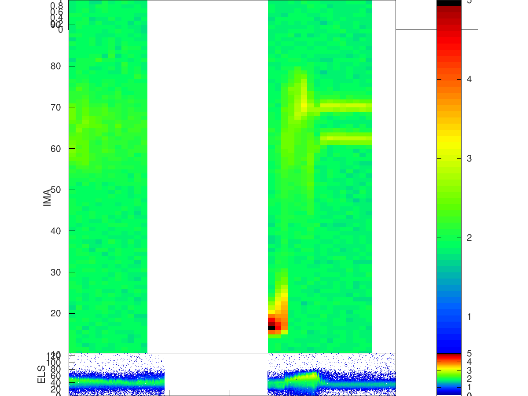This screenshot has width=528, height=396.
Task: Click the ELS vertical axis label
Action: coord(42,374)
